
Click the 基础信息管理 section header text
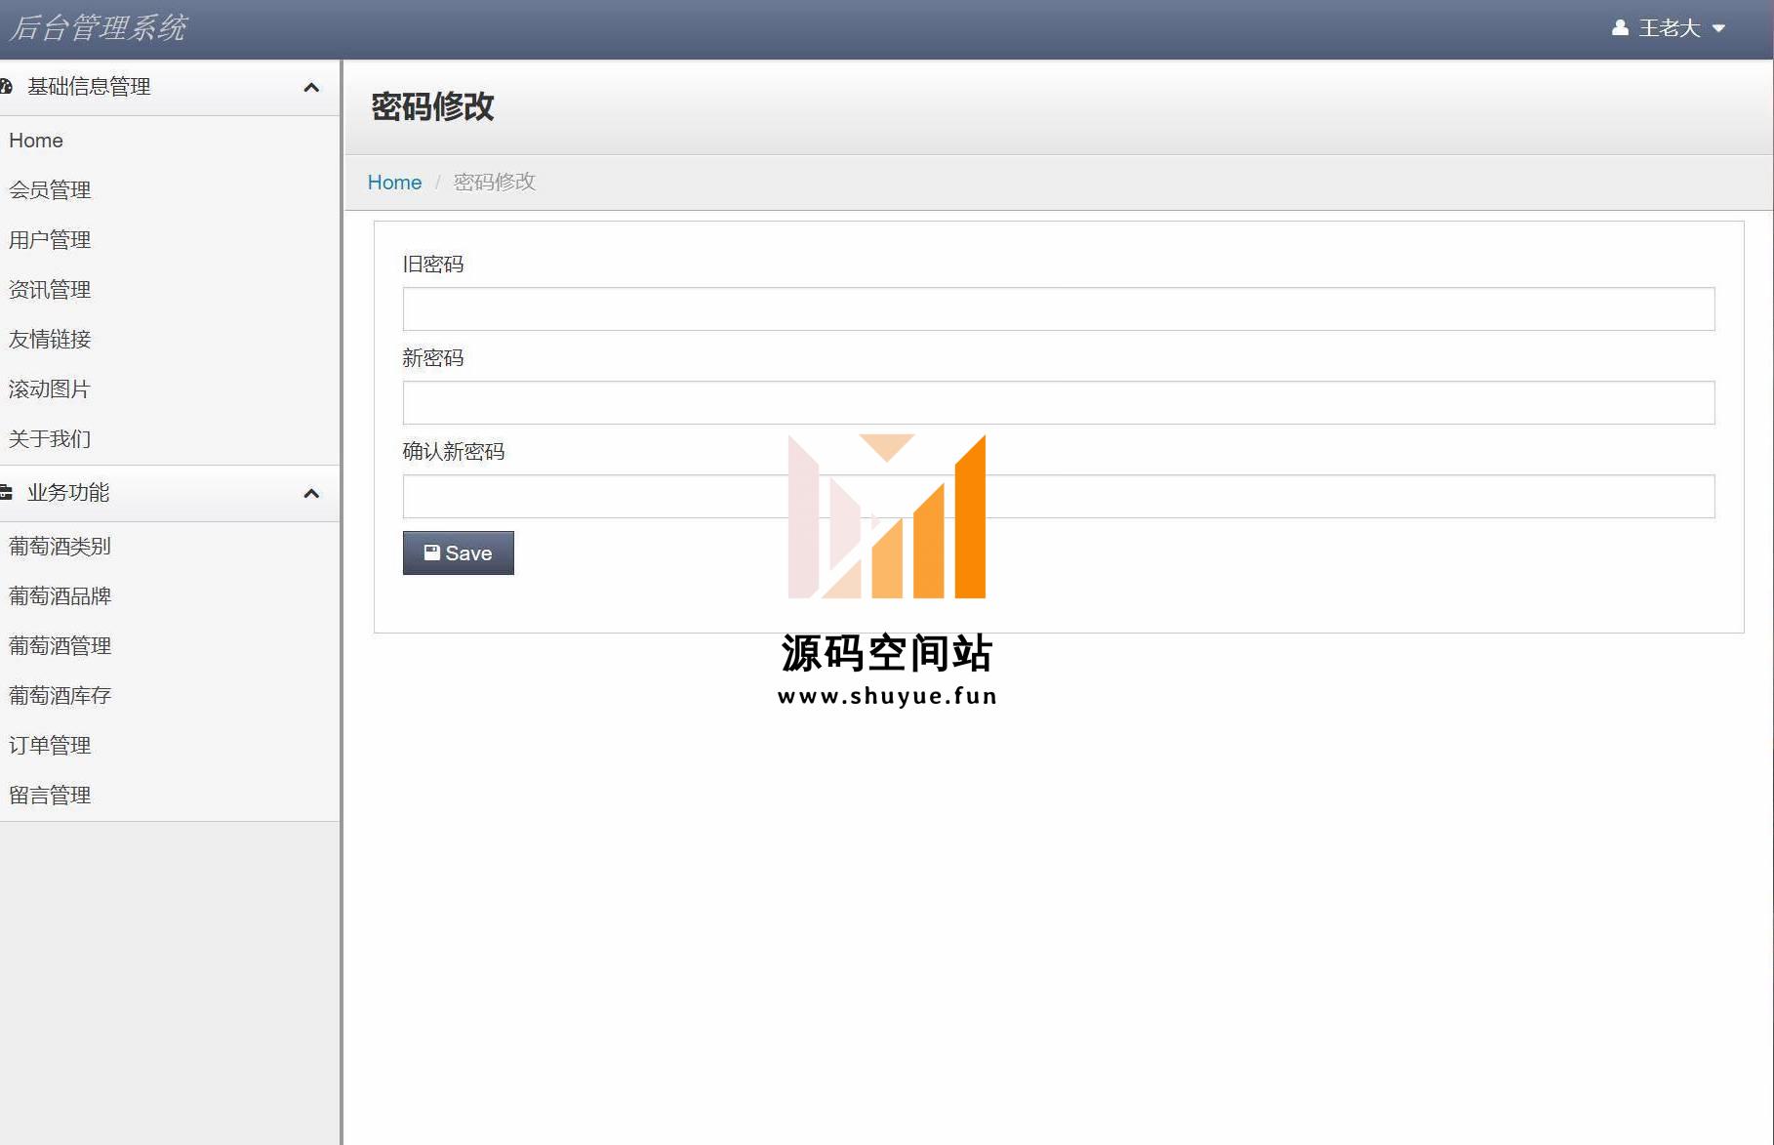coord(89,87)
